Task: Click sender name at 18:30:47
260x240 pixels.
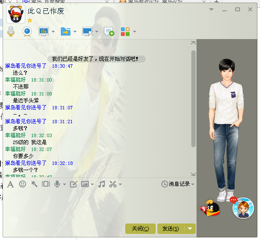Action: [26, 66]
